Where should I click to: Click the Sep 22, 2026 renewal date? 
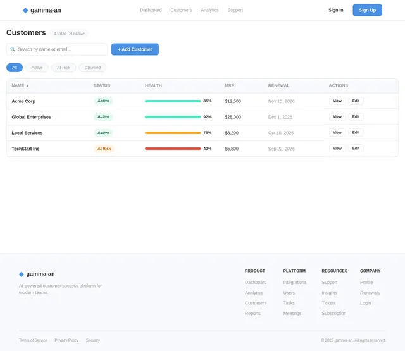click(281, 149)
